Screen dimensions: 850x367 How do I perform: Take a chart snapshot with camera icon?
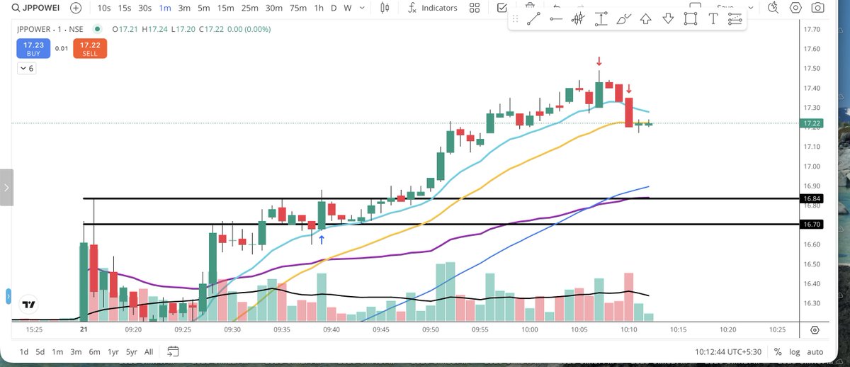(818, 8)
